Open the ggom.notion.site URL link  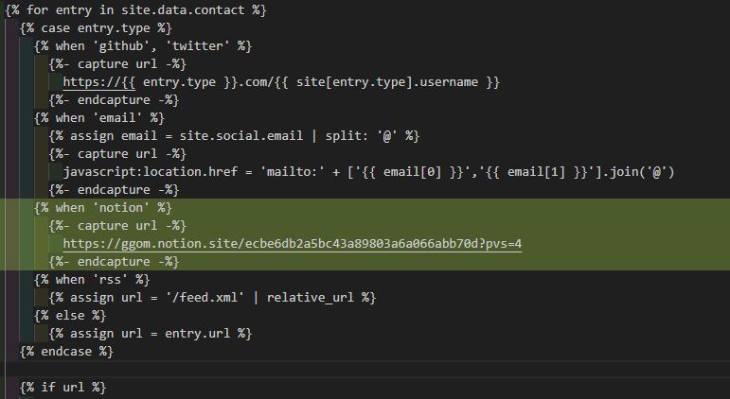293,244
